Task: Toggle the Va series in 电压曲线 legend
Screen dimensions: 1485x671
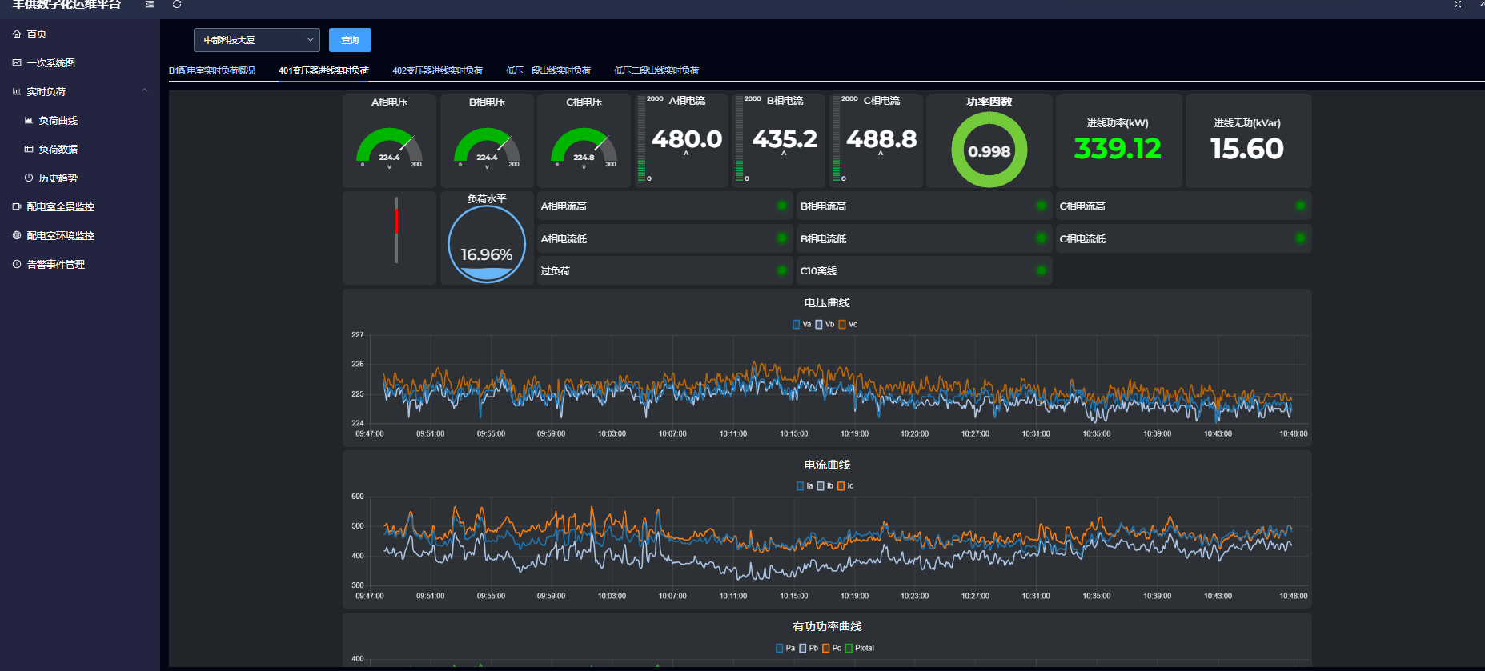Action: tap(801, 324)
